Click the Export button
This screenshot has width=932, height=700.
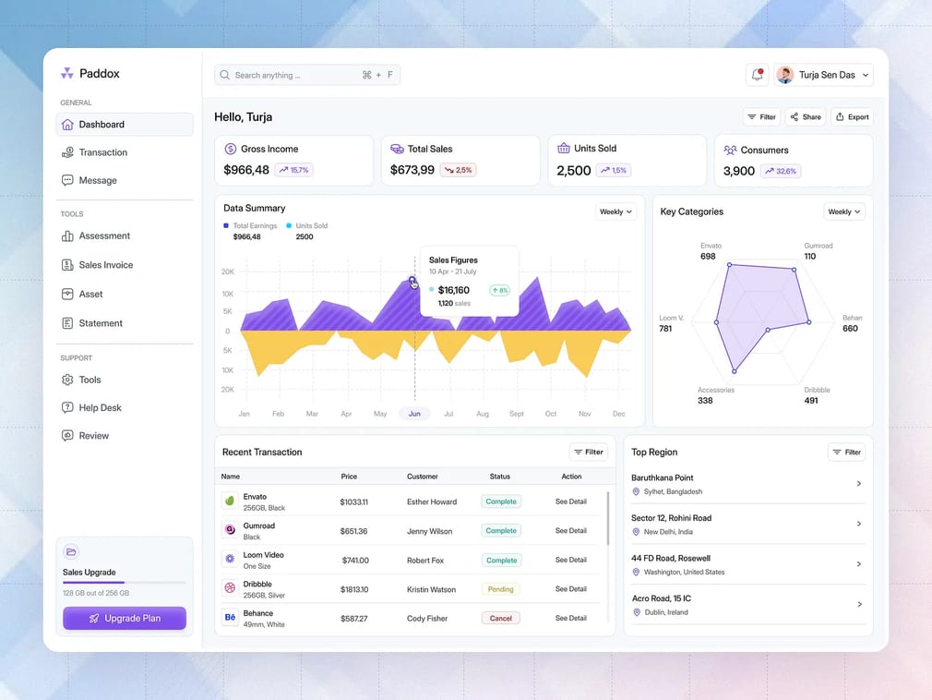click(x=853, y=117)
